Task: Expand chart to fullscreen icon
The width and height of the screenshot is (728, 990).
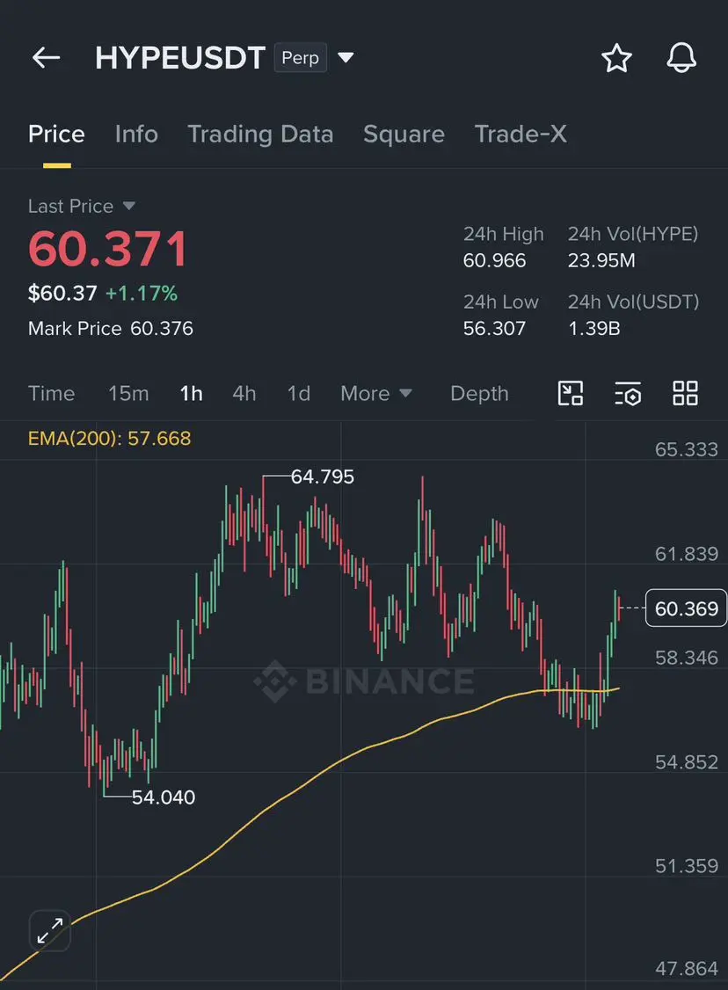Action: tap(50, 930)
